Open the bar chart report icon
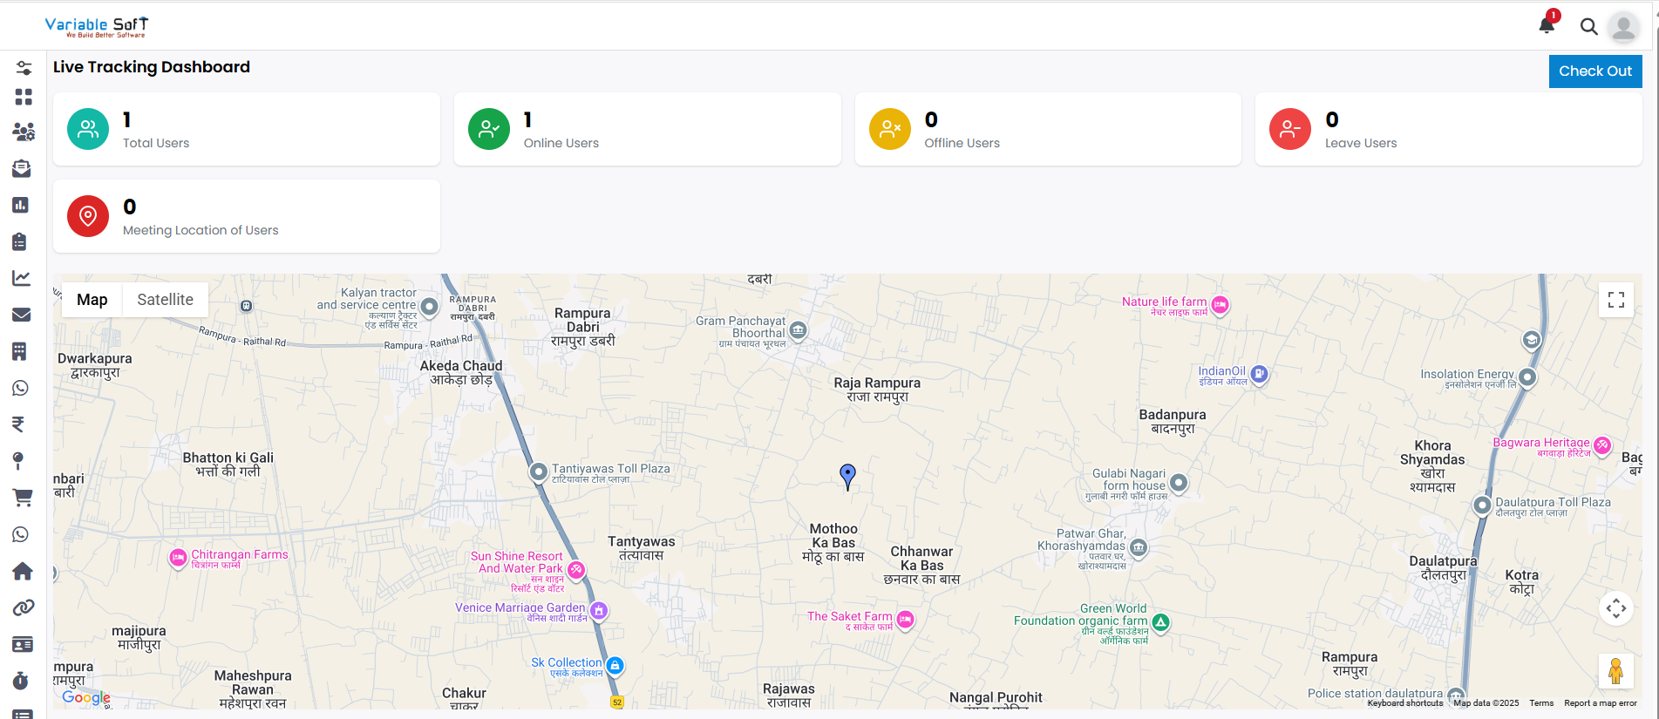 pos(21,205)
